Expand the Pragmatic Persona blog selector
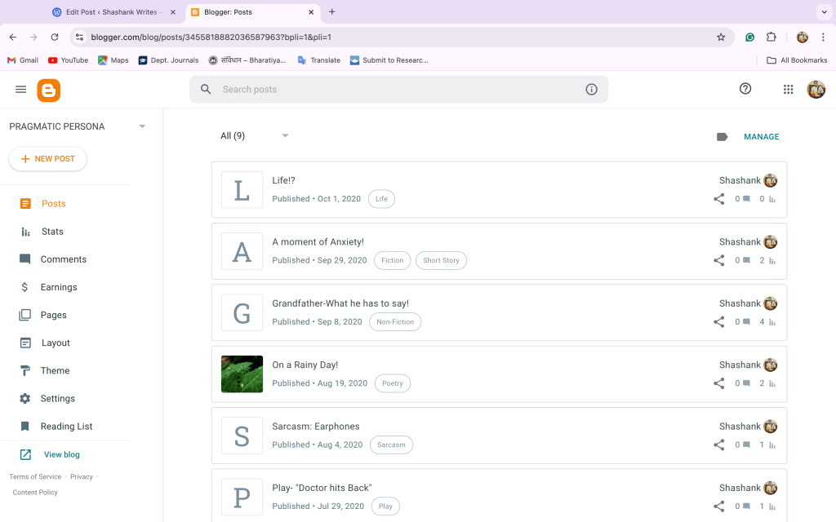The height and width of the screenshot is (522, 836). pos(142,126)
